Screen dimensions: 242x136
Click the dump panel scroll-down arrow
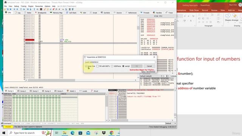[x=107, y=120]
